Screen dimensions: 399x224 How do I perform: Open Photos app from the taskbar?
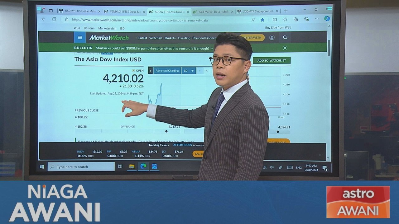coord(155,166)
